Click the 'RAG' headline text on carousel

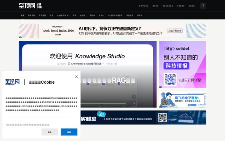tap(119, 80)
